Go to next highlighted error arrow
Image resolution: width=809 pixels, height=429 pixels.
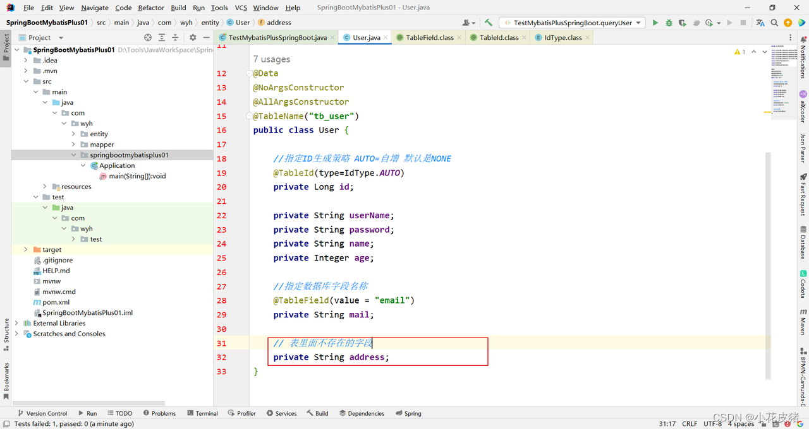click(x=765, y=52)
